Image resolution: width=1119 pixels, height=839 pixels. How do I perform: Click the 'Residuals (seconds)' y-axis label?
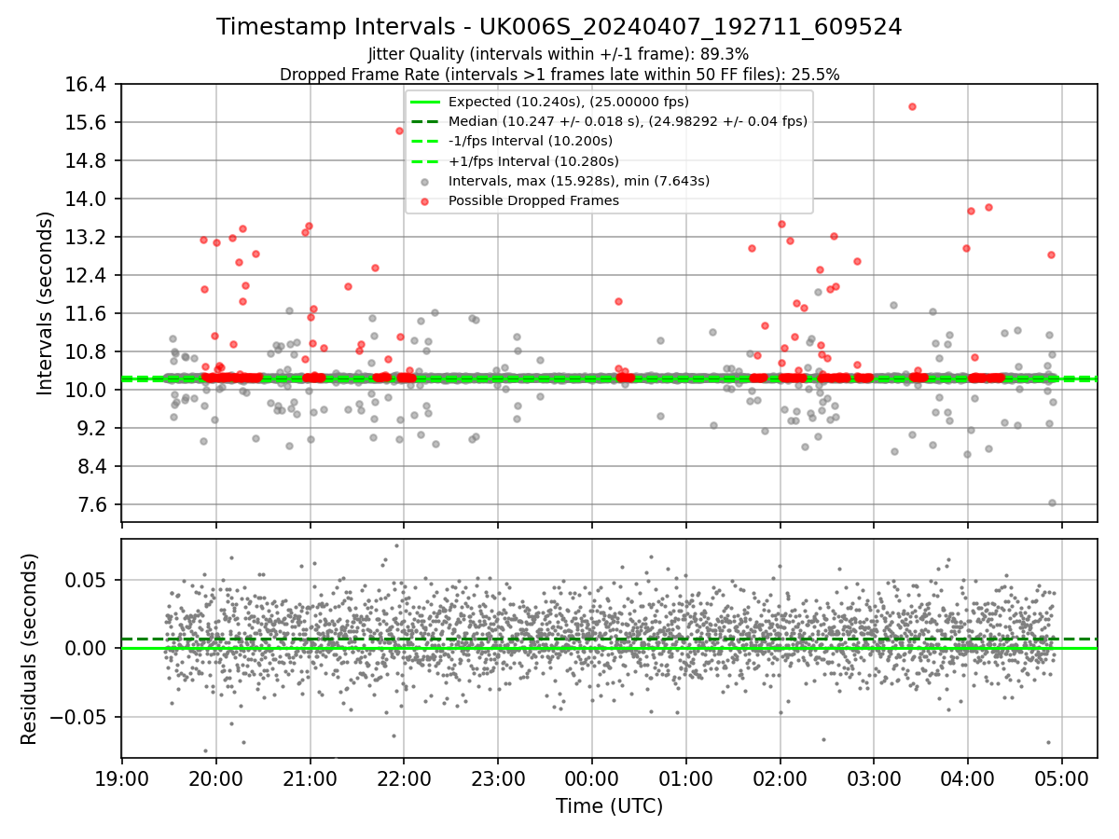[x=30, y=649]
